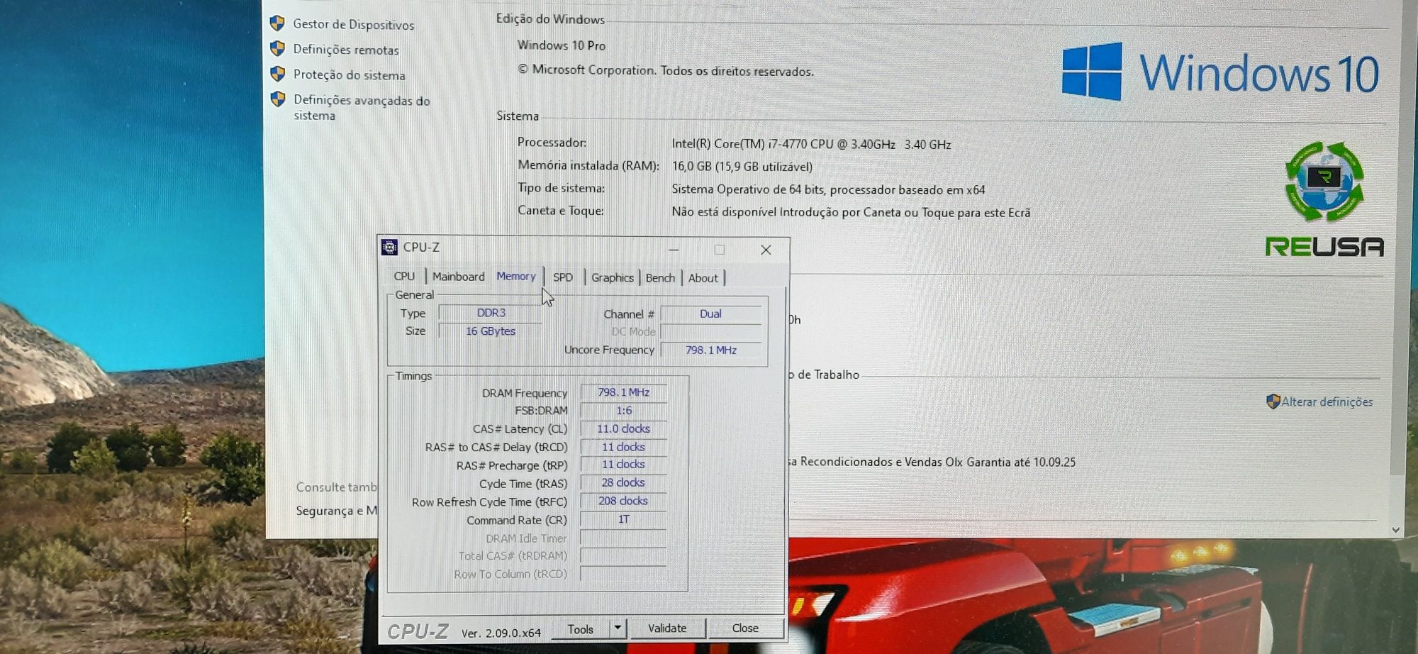Switch to the Mainboard tab in CPU-Z
Viewport: 1418px width, 654px height.
point(459,277)
